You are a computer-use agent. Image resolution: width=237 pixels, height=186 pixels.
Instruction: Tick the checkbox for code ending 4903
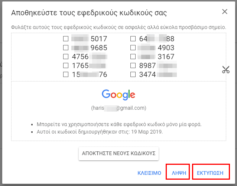click(133, 48)
